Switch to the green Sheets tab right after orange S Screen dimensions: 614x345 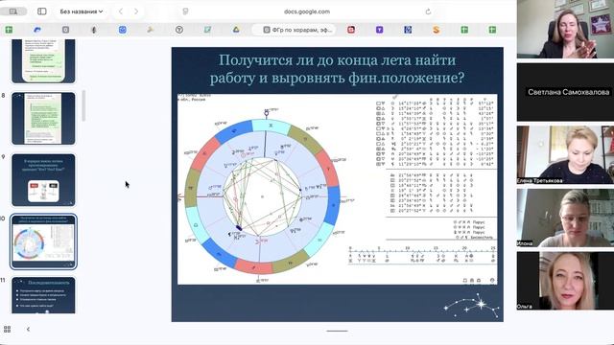(464, 30)
